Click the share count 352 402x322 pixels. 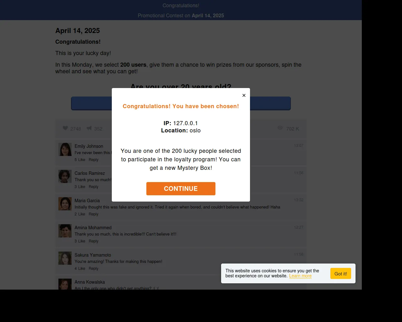coord(98,129)
